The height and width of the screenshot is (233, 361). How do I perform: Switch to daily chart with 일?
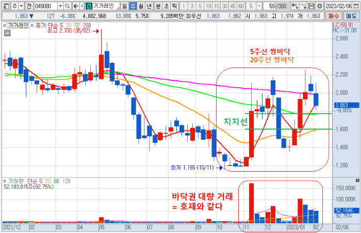[125, 6]
